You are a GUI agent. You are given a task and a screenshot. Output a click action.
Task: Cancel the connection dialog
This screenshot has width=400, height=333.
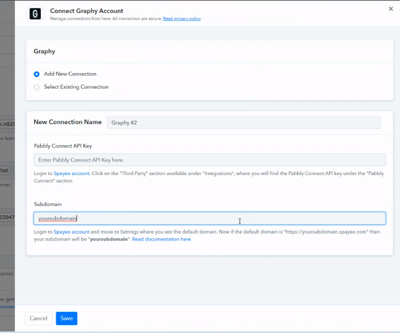[x=38, y=318]
